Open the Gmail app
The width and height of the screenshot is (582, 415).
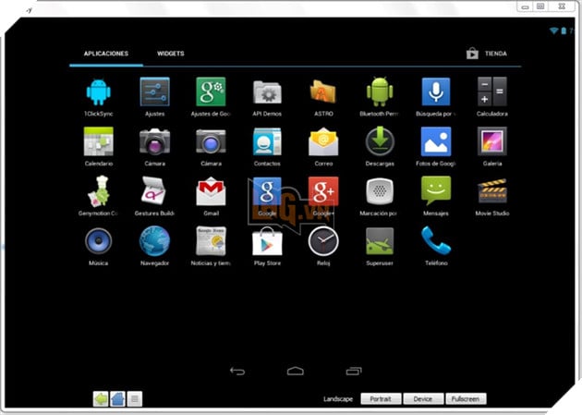pos(211,191)
